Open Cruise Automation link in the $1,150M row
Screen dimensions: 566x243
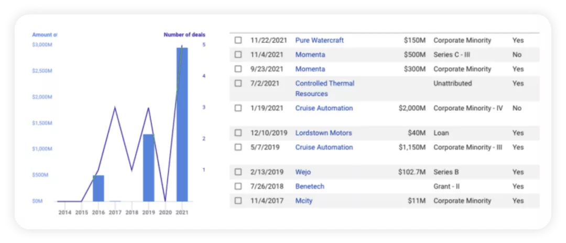pos(324,147)
